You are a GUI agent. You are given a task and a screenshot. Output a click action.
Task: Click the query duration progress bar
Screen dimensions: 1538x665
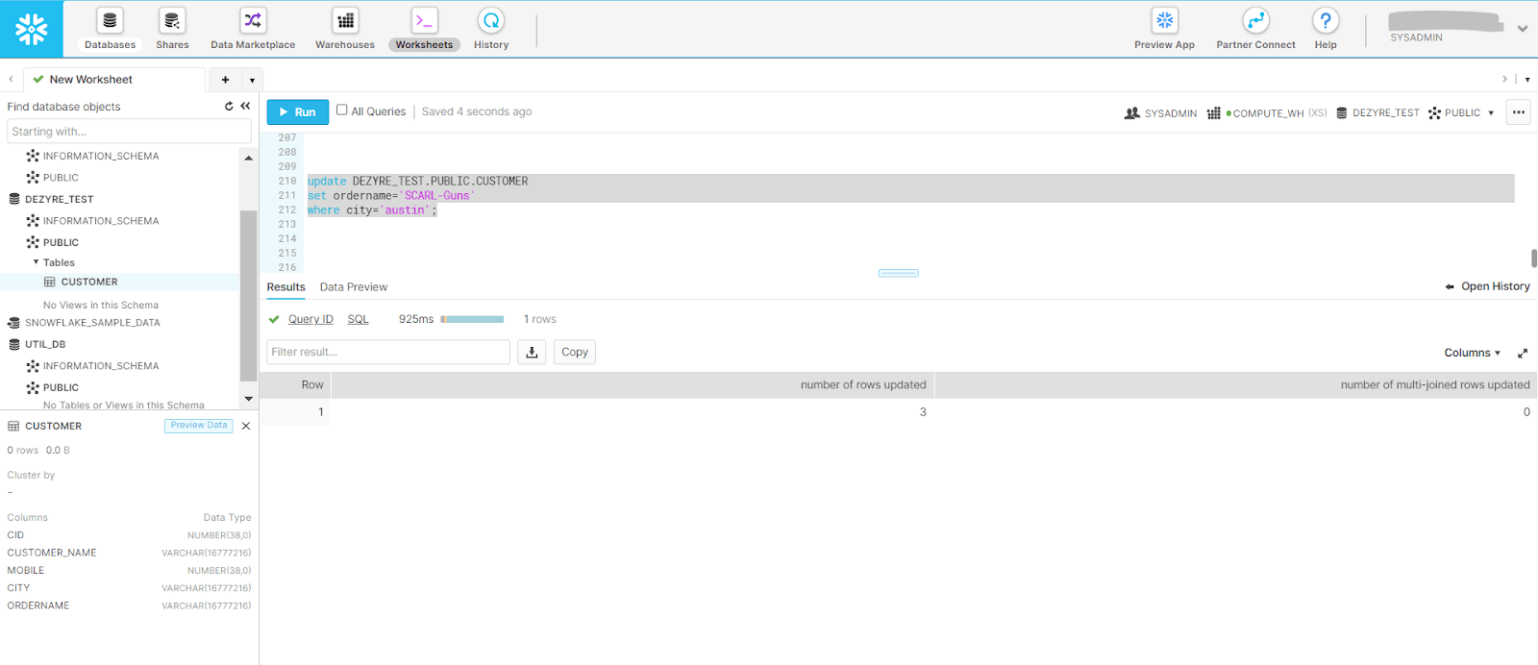click(472, 319)
